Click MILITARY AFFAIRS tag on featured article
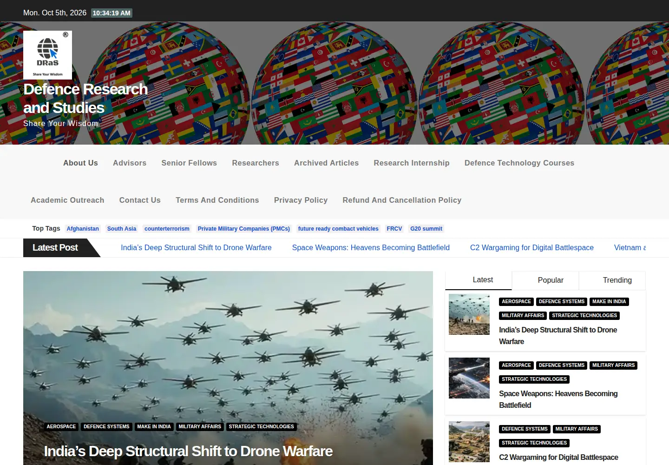Viewport: 669px width, 465px height. point(200,427)
